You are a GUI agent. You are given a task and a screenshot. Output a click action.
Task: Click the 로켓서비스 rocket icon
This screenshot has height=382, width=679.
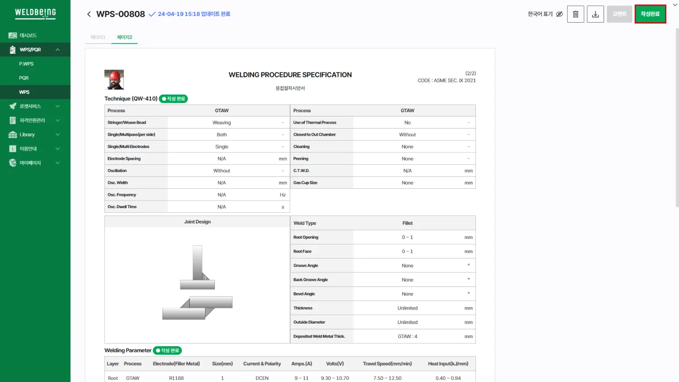point(13,106)
